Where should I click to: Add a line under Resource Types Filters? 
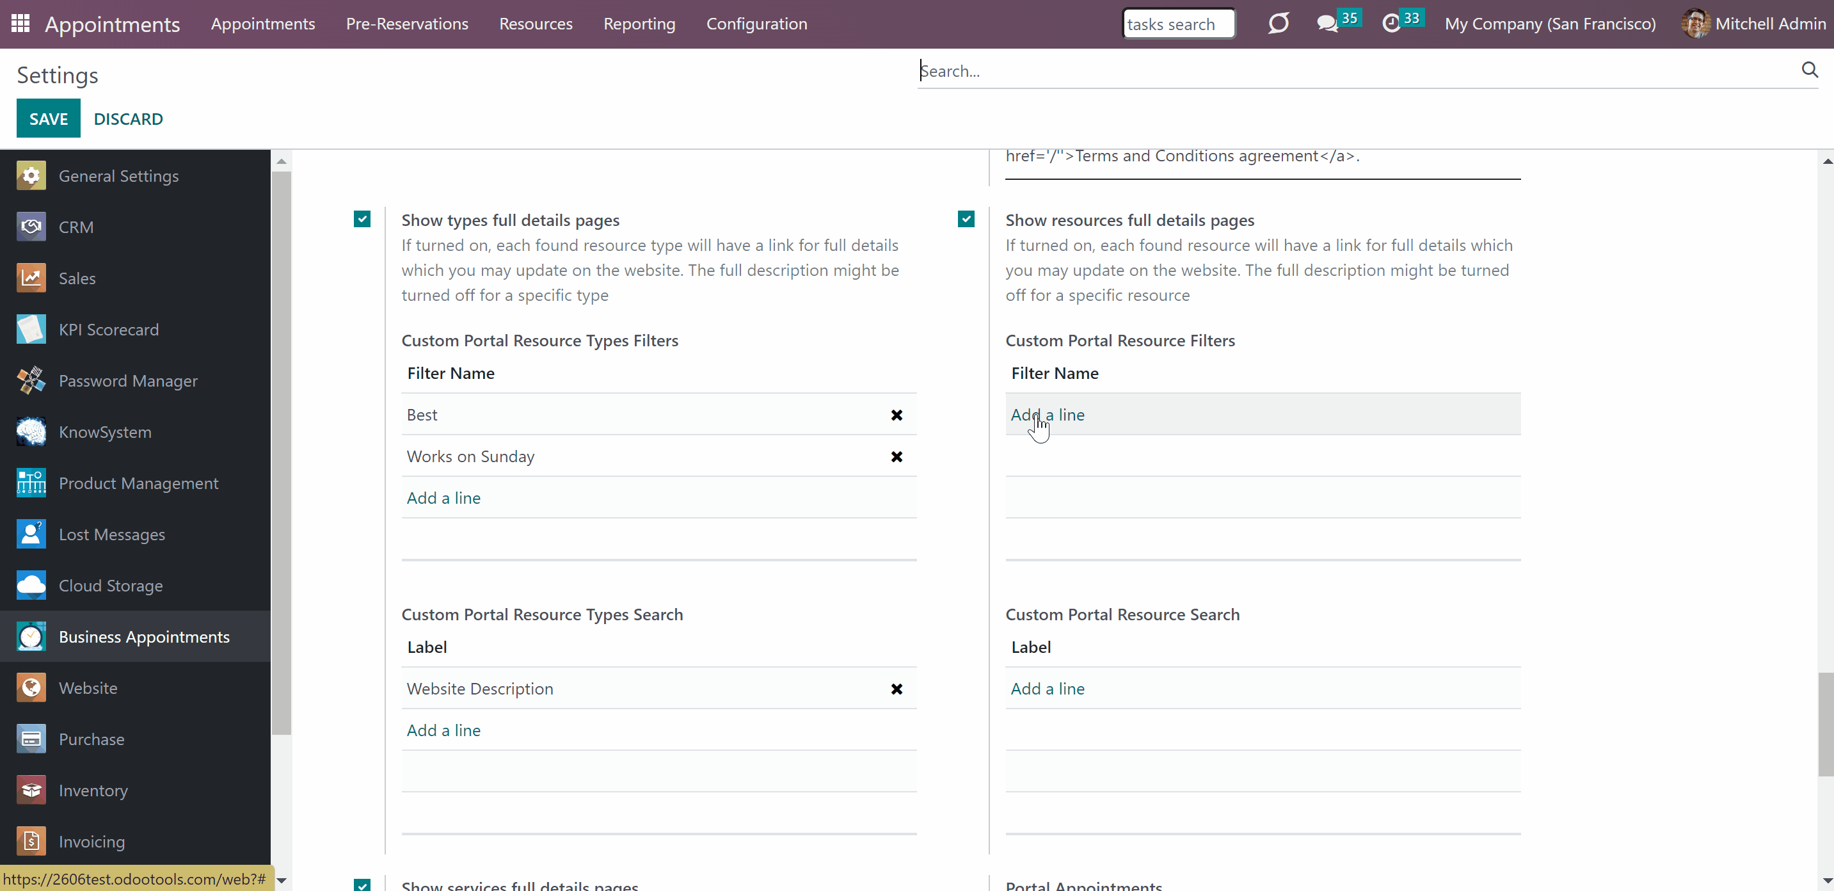[443, 498]
